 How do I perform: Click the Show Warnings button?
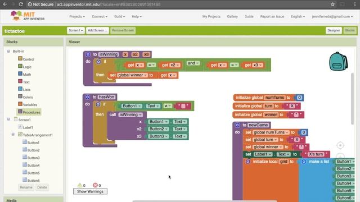pyautogui.click(x=90, y=191)
